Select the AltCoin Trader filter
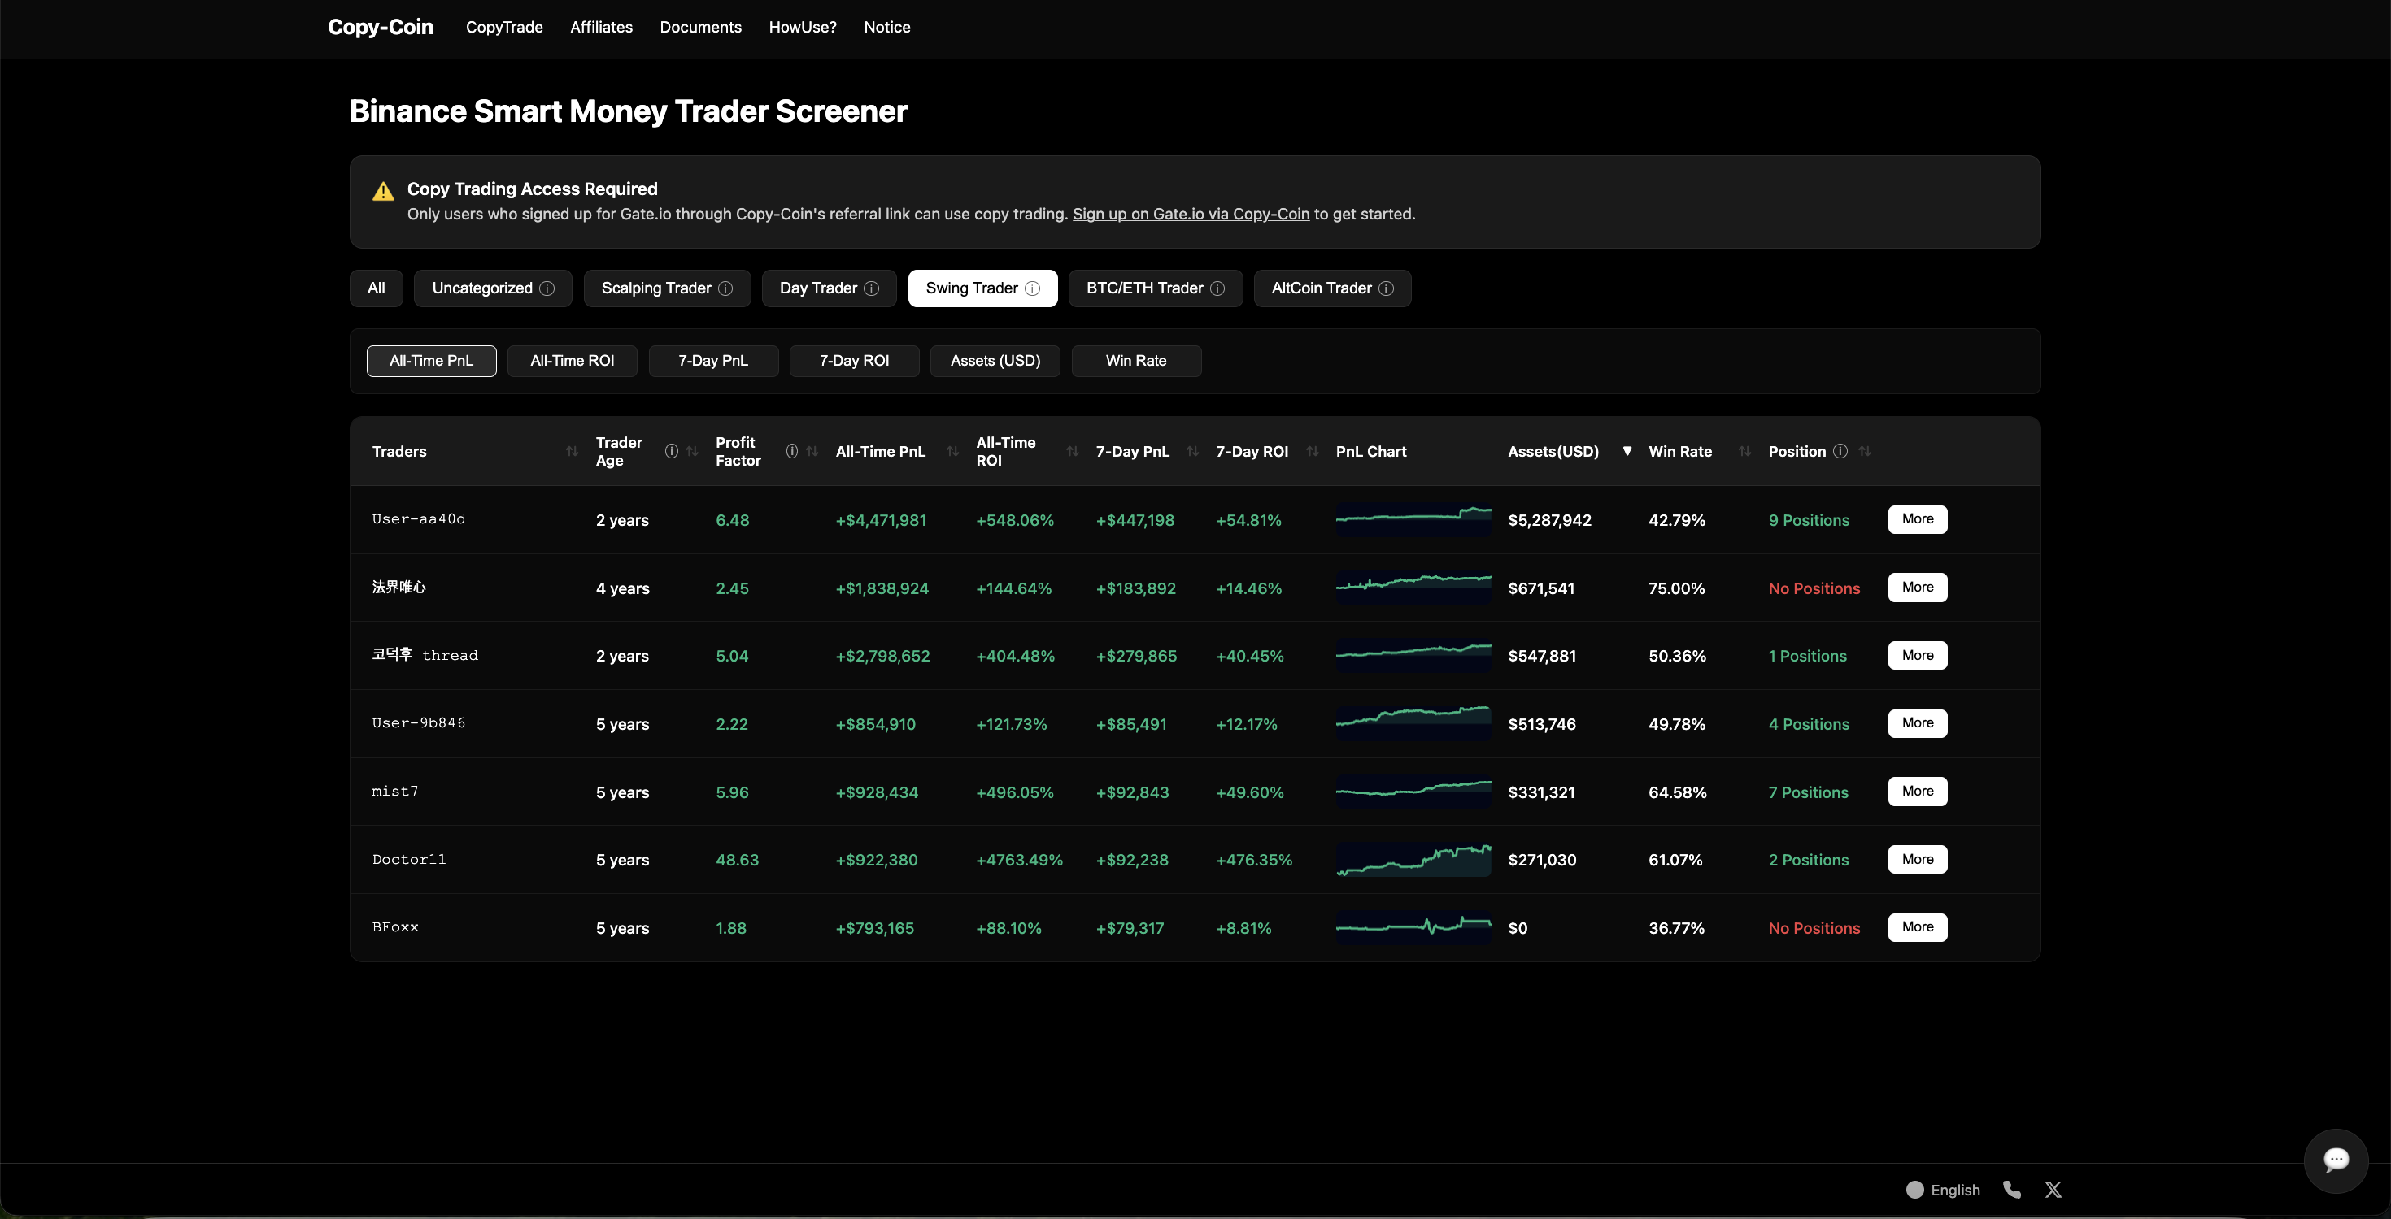The width and height of the screenshot is (2391, 1219). (1332, 288)
